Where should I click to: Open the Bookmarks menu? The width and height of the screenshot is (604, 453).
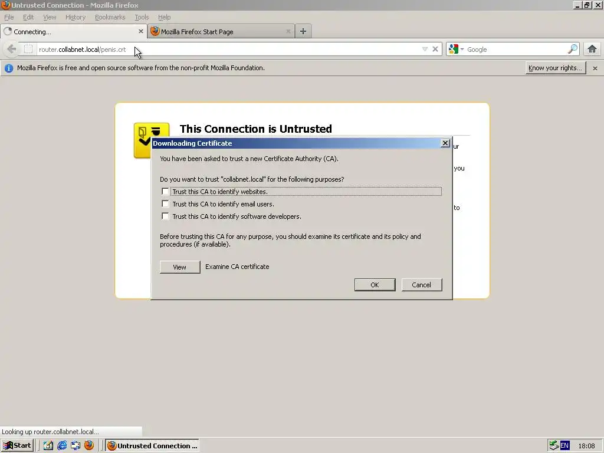[x=110, y=17]
